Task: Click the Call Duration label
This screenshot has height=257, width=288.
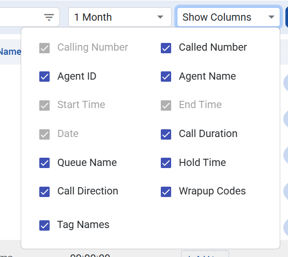Action: coord(208,133)
